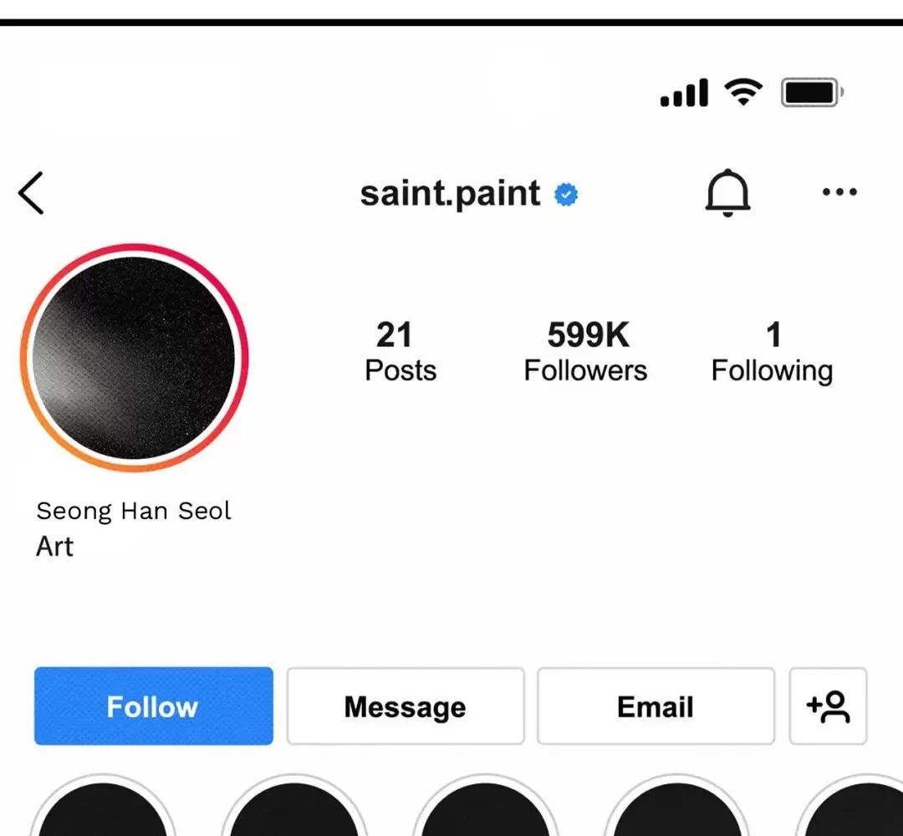Screen dimensions: 903x836
Task: Open the 1 Following list
Action: [x=772, y=352]
